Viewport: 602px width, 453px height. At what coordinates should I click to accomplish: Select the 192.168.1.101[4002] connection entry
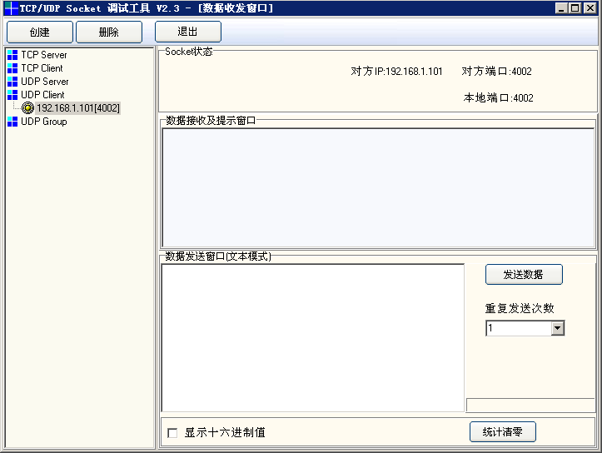point(78,108)
